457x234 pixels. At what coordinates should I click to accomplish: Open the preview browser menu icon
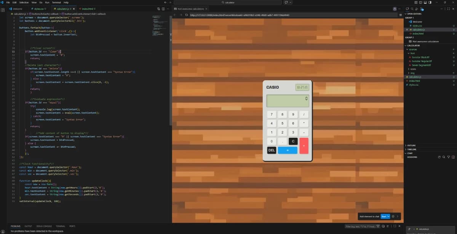(x=401, y=15)
